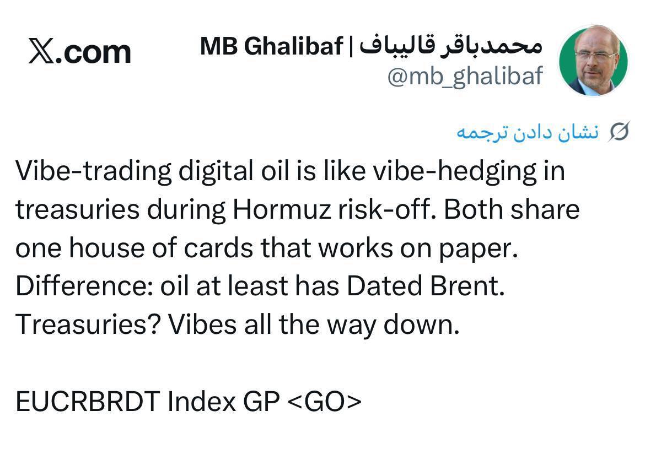Image resolution: width=645 pixels, height=449 pixels.
Task: Click the Persian name 'محمدباقر قالیباف'
Action: [x=451, y=46]
